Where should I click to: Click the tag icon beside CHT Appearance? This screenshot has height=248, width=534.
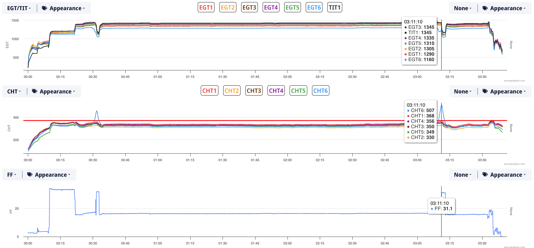coord(35,92)
